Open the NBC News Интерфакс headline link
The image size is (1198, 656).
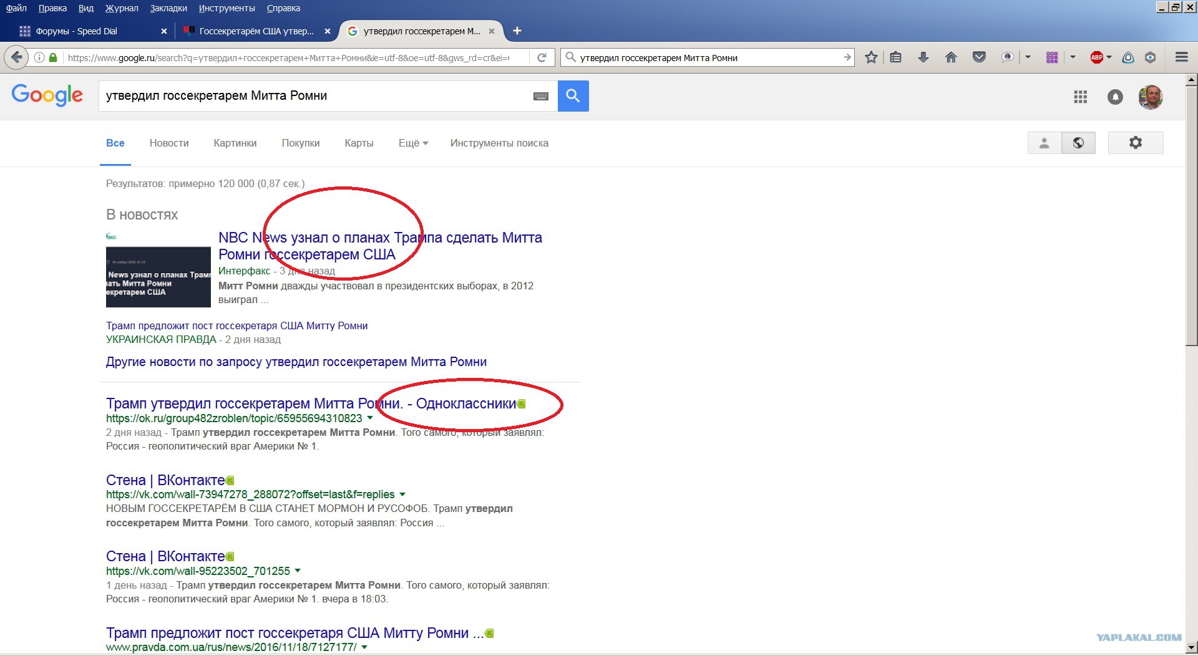click(x=380, y=246)
